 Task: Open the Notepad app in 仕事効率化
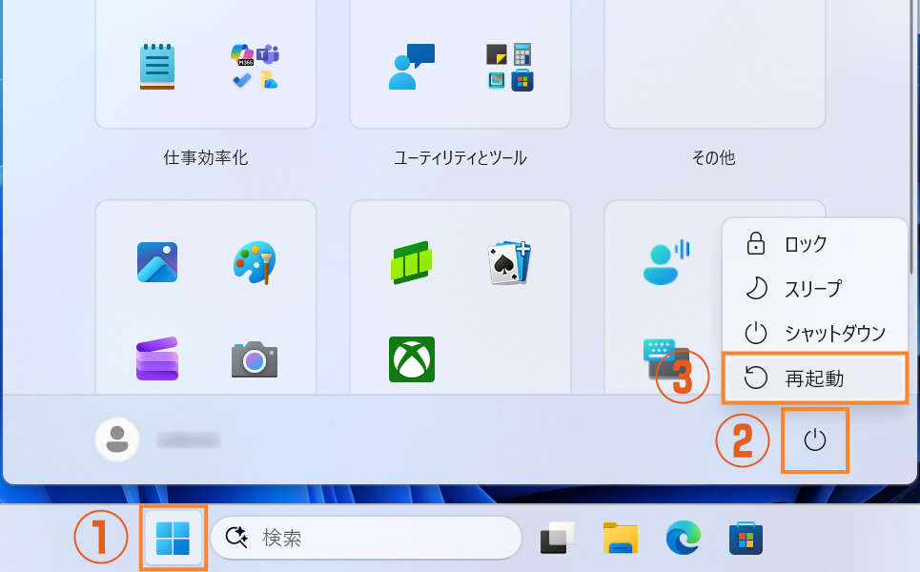(x=157, y=67)
